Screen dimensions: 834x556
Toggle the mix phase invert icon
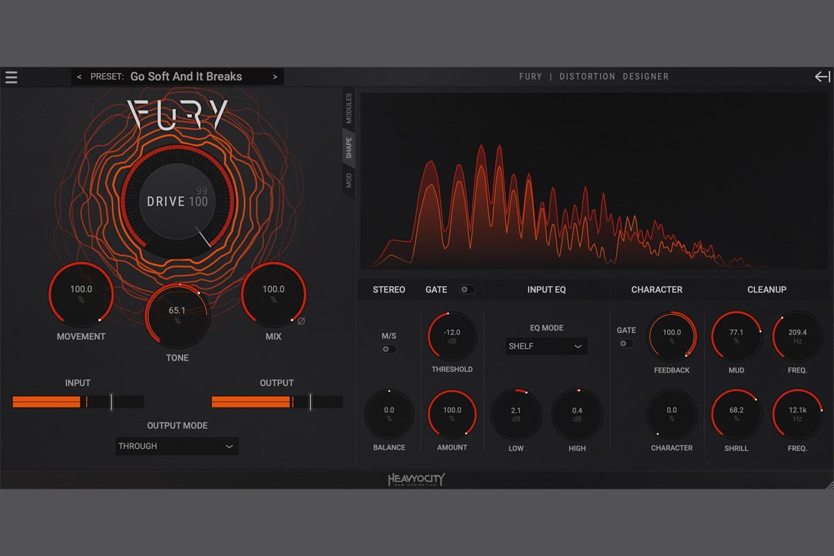tap(301, 321)
